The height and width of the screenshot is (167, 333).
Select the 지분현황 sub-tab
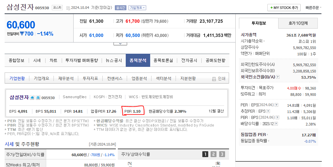pyautogui.click(x=188, y=78)
